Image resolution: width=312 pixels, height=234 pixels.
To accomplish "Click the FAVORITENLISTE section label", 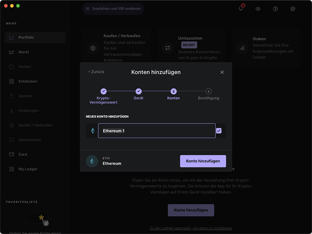I will click(22, 202).
